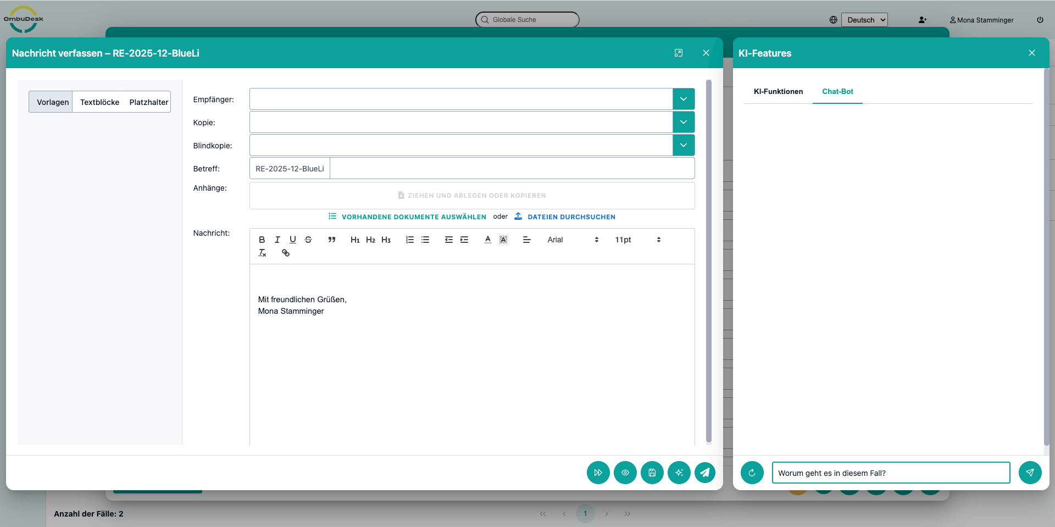Open the text color picker
1055x527 pixels.
click(x=488, y=240)
